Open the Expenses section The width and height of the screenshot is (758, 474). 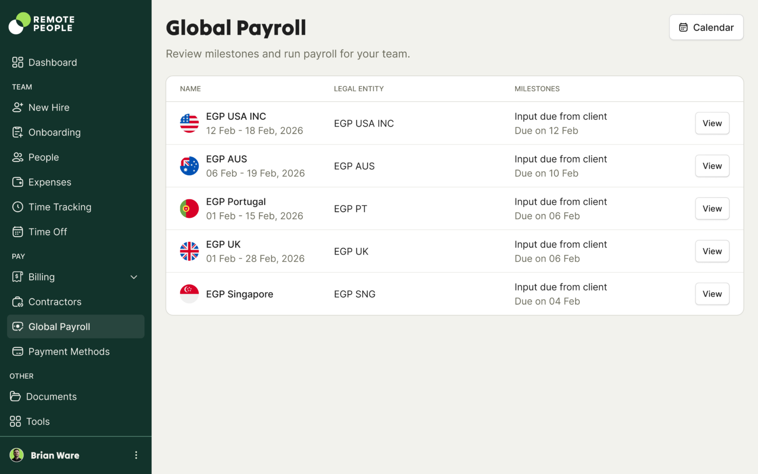tap(49, 182)
